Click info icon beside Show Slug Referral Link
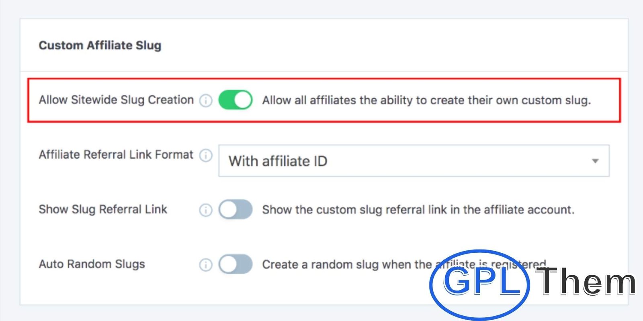The height and width of the screenshot is (321, 643). pyautogui.click(x=206, y=210)
